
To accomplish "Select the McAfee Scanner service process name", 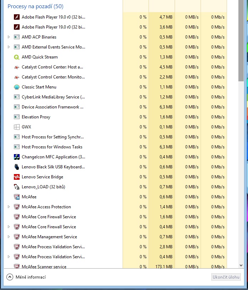I will point(44,266).
